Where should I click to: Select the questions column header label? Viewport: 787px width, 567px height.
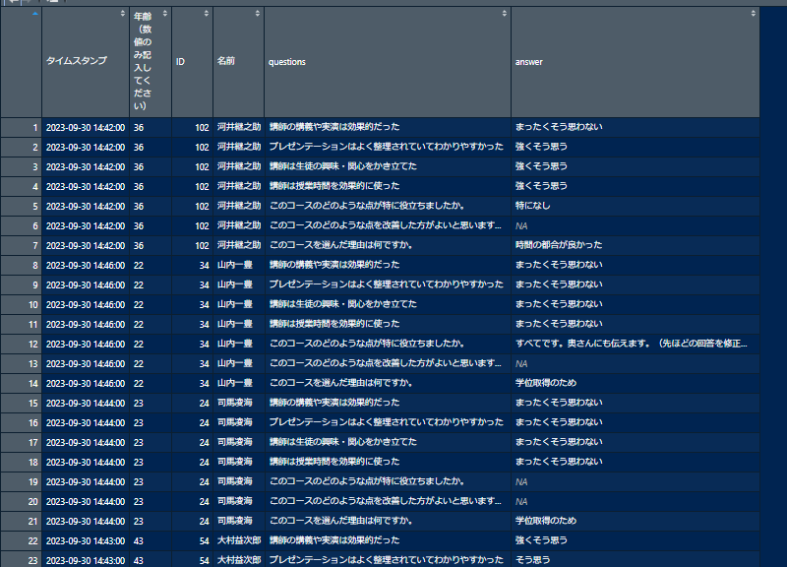287,62
